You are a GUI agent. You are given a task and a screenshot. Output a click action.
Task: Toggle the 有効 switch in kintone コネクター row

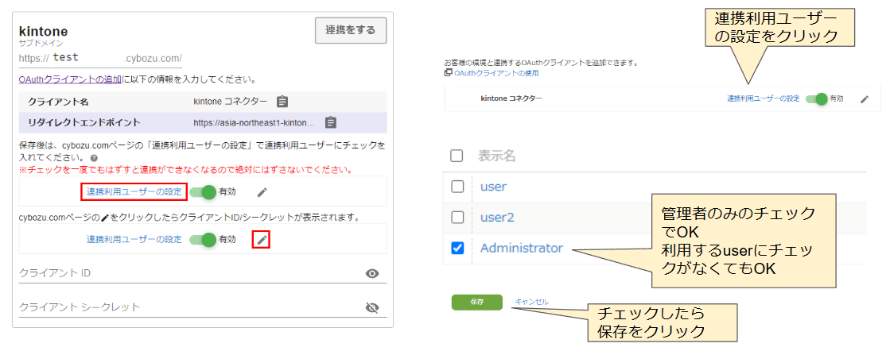818,98
